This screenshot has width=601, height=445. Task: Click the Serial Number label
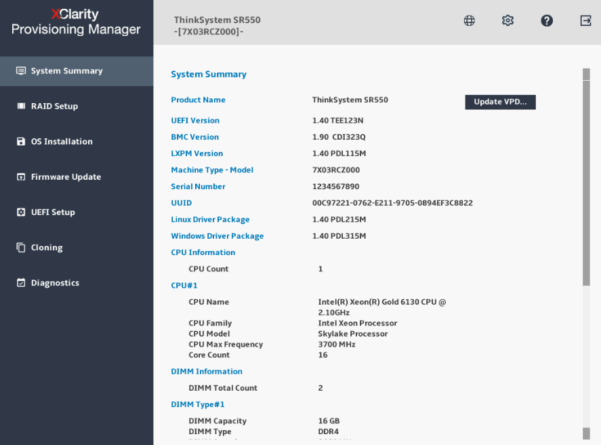coord(198,187)
